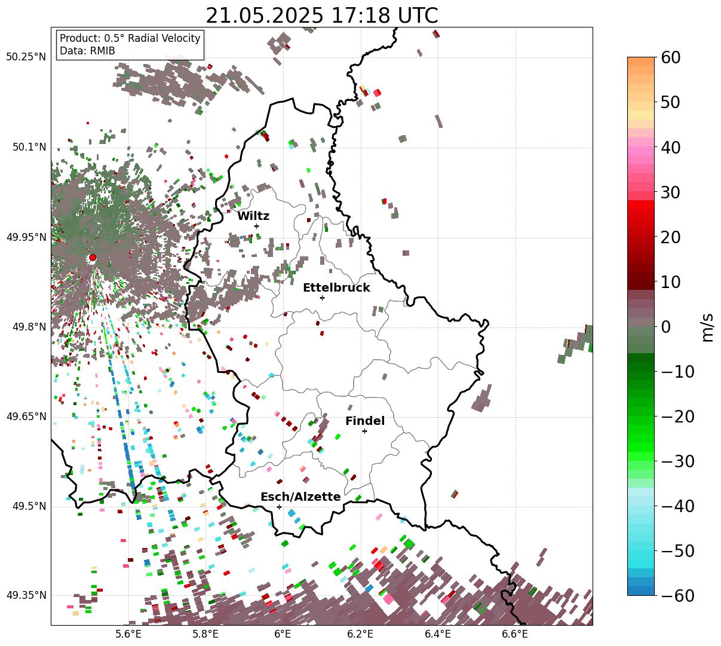Click the colorbar tick label −40
This screenshot has height=646, width=721.
[x=677, y=506]
